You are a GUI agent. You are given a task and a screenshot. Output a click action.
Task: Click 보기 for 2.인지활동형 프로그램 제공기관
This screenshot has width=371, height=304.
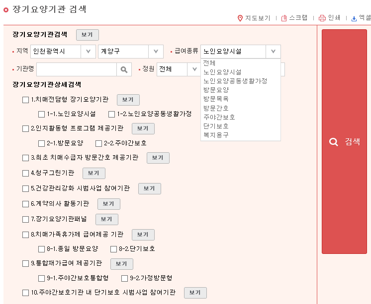[143, 128]
